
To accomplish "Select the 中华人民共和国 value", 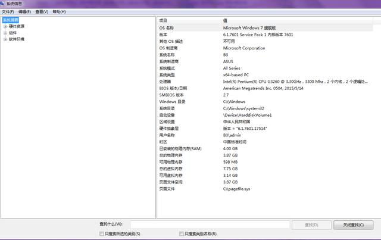I will (236, 121).
